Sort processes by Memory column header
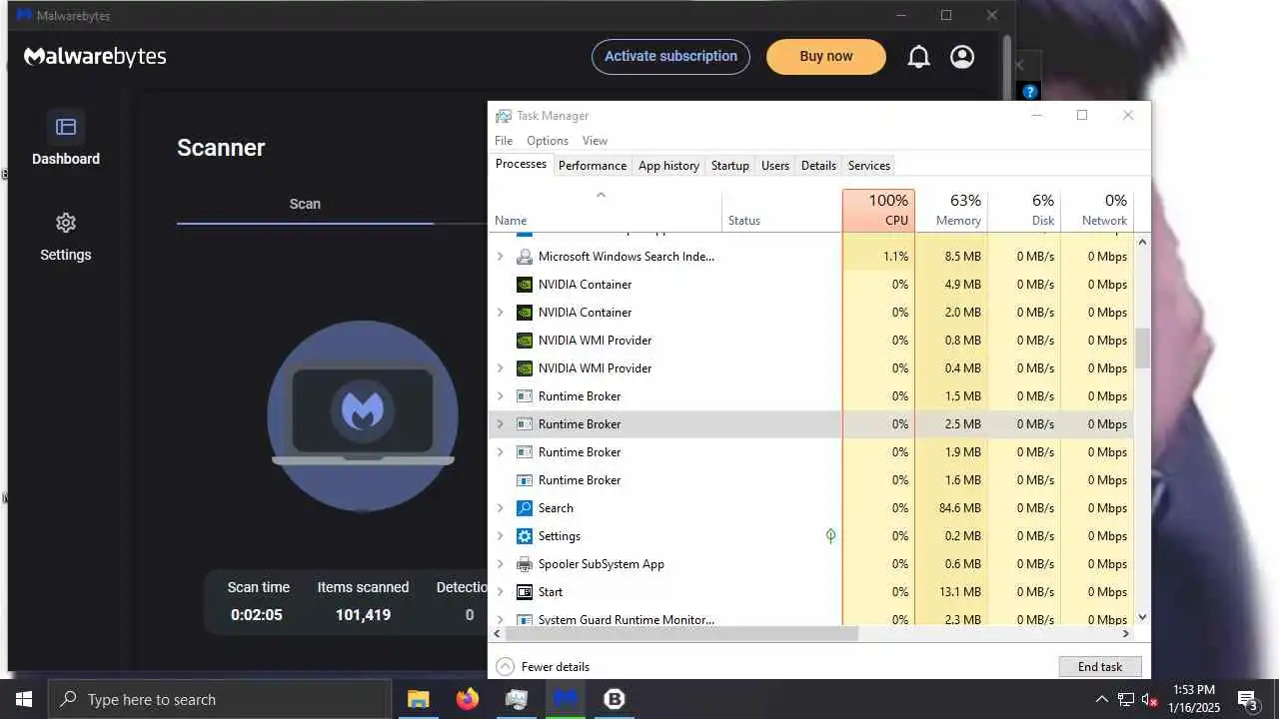1279x719 pixels. click(951, 210)
